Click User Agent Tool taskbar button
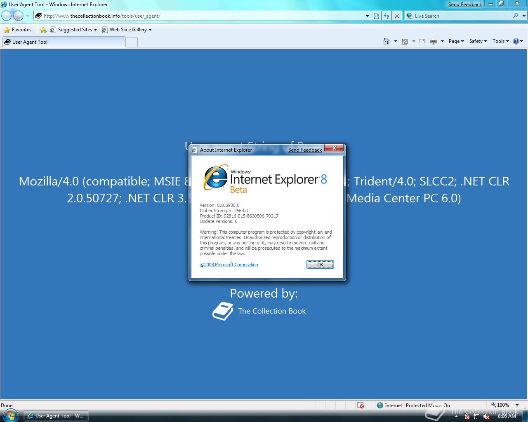This screenshot has width=528, height=422. [56, 416]
